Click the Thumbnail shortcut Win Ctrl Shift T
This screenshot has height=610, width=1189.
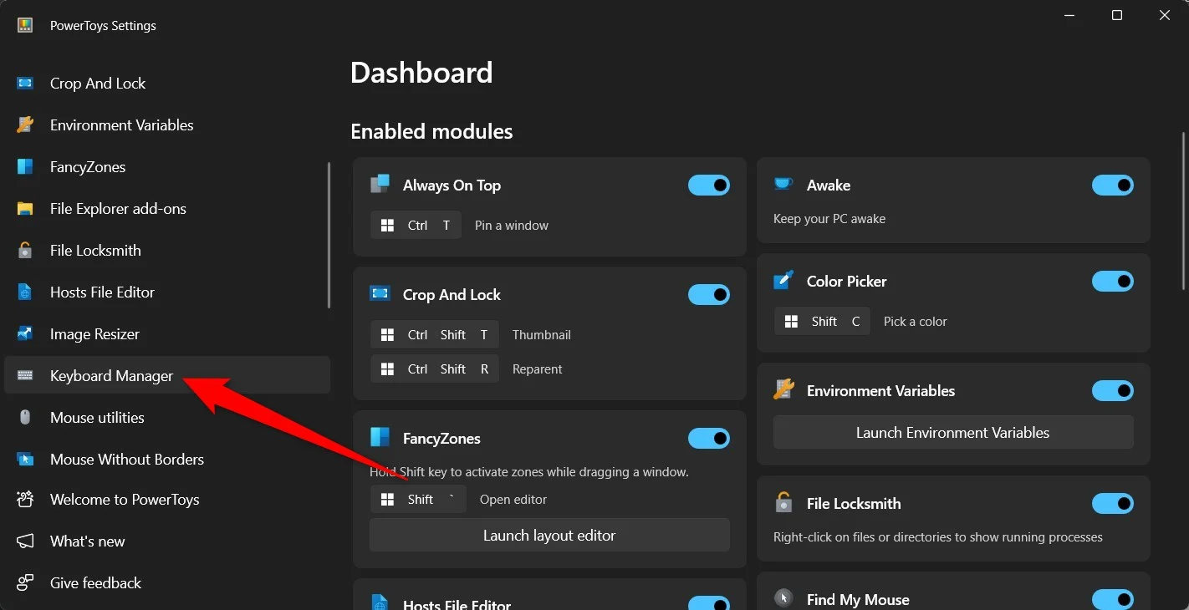[434, 335]
